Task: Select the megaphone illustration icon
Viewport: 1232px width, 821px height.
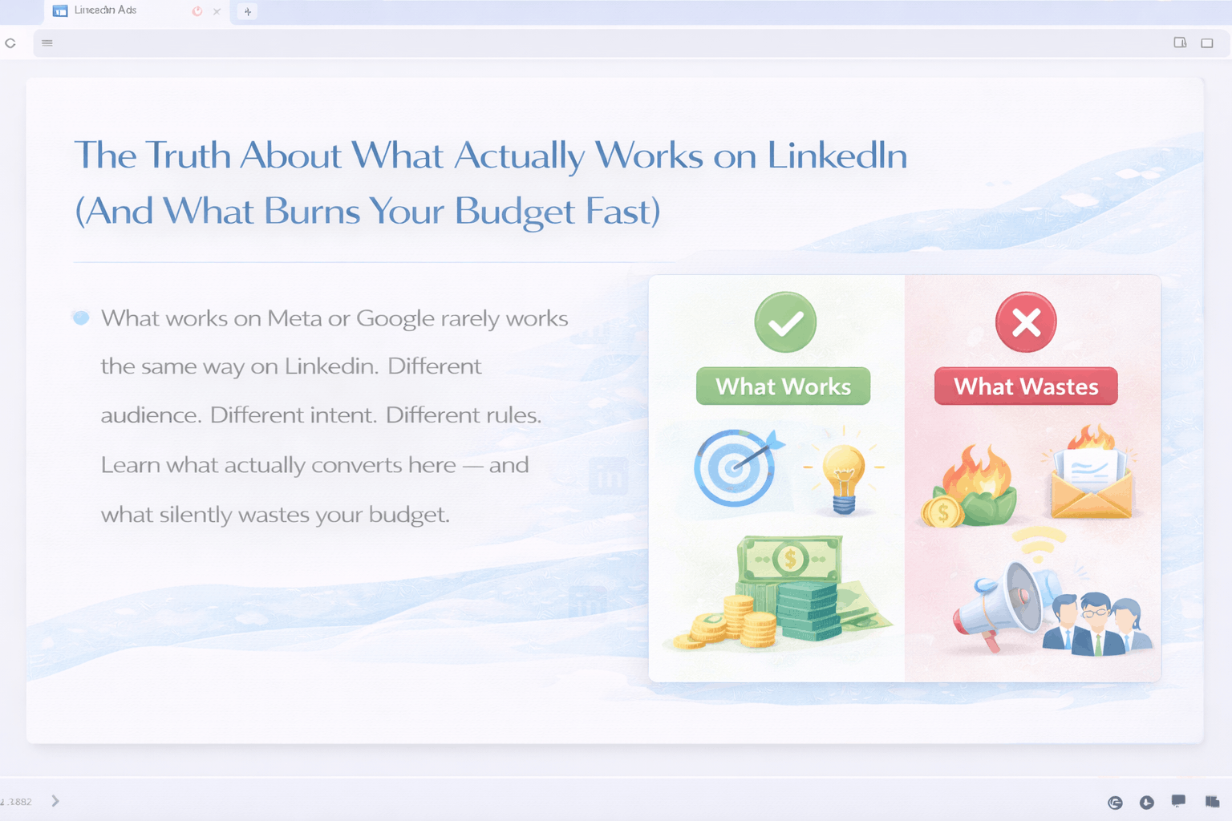Action: tap(998, 603)
